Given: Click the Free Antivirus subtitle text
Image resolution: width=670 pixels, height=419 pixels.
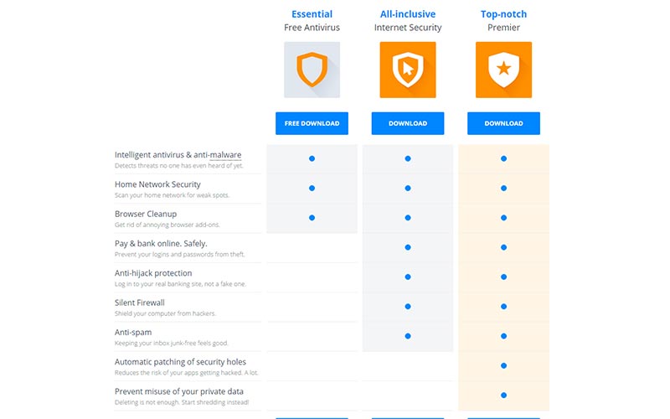Looking at the screenshot, I should coord(312,28).
